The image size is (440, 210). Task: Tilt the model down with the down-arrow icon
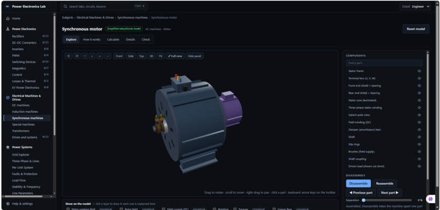pyautogui.click(x=92, y=56)
